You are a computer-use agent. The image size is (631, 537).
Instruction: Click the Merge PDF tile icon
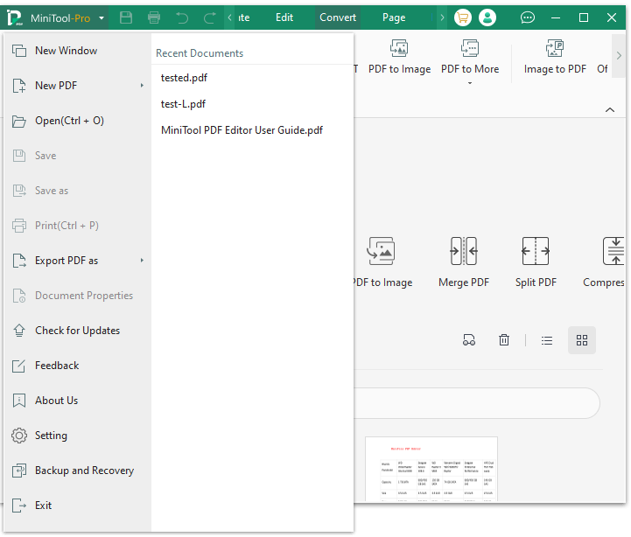(x=464, y=251)
